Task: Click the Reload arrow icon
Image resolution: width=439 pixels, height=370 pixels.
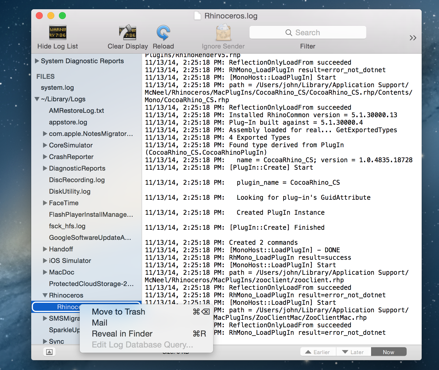Action: [x=163, y=33]
